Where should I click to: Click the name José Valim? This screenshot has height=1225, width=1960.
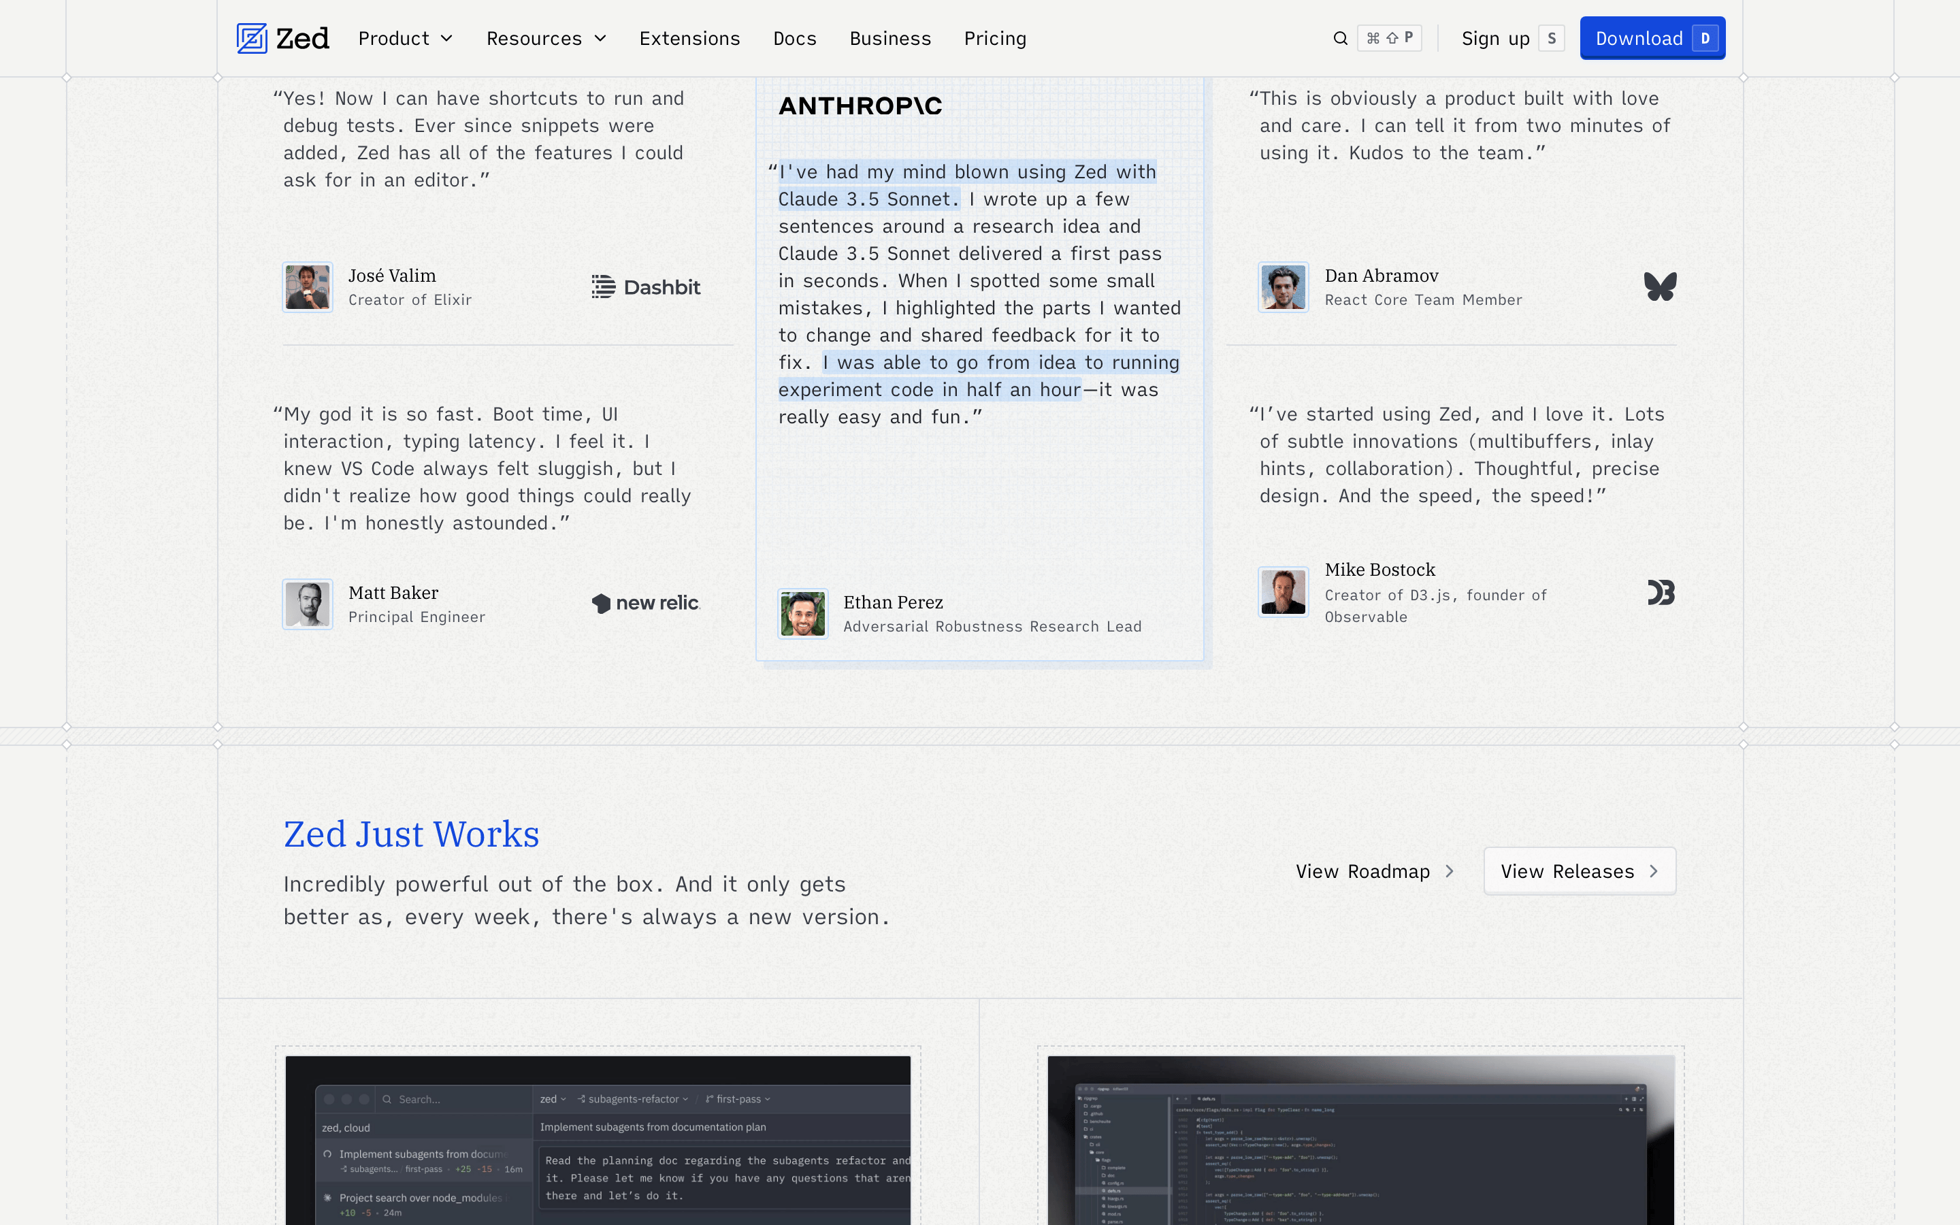(x=392, y=276)
